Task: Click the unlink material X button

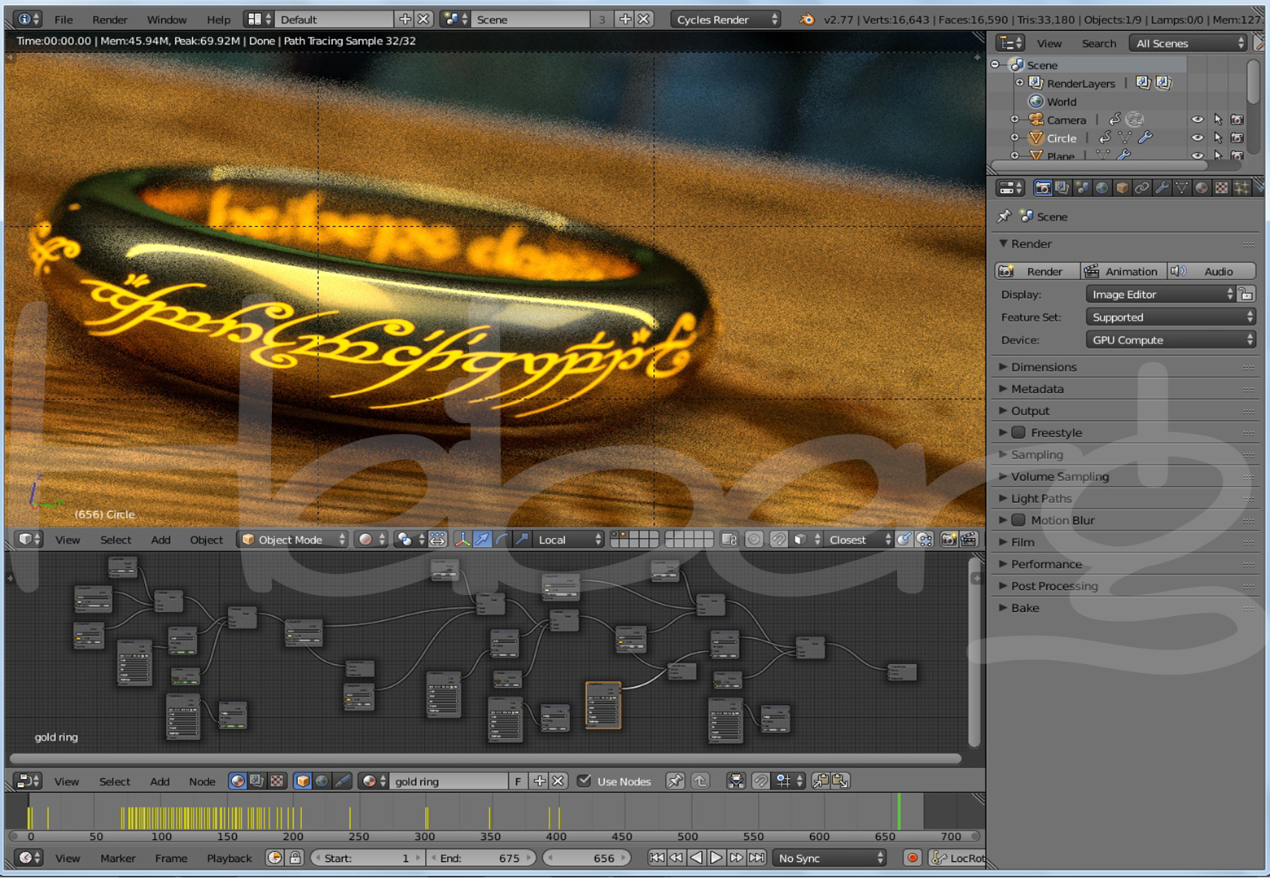Action: 558,781
